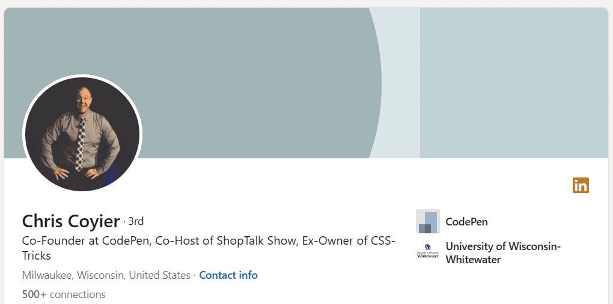Screen dimensions: 613x304
Task: Open the Contact info link
Action: [228, 275]
